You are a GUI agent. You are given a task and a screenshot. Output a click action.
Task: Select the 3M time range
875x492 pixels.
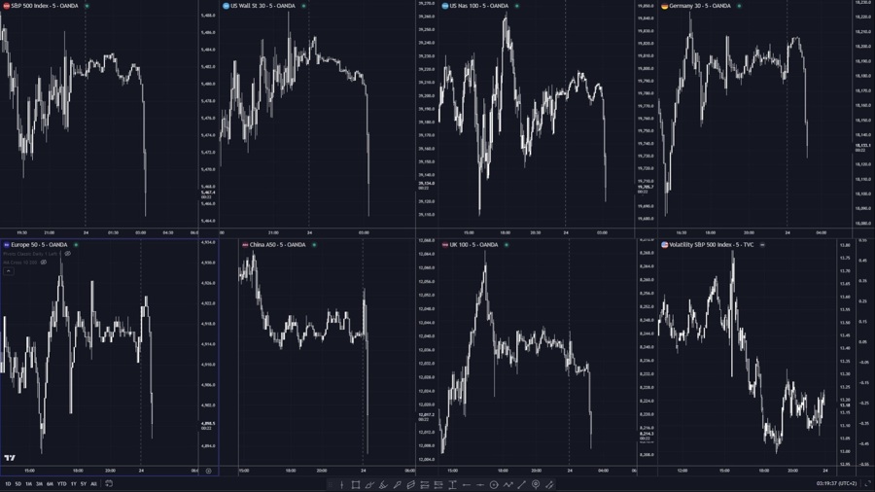click(x=39, y=484)
